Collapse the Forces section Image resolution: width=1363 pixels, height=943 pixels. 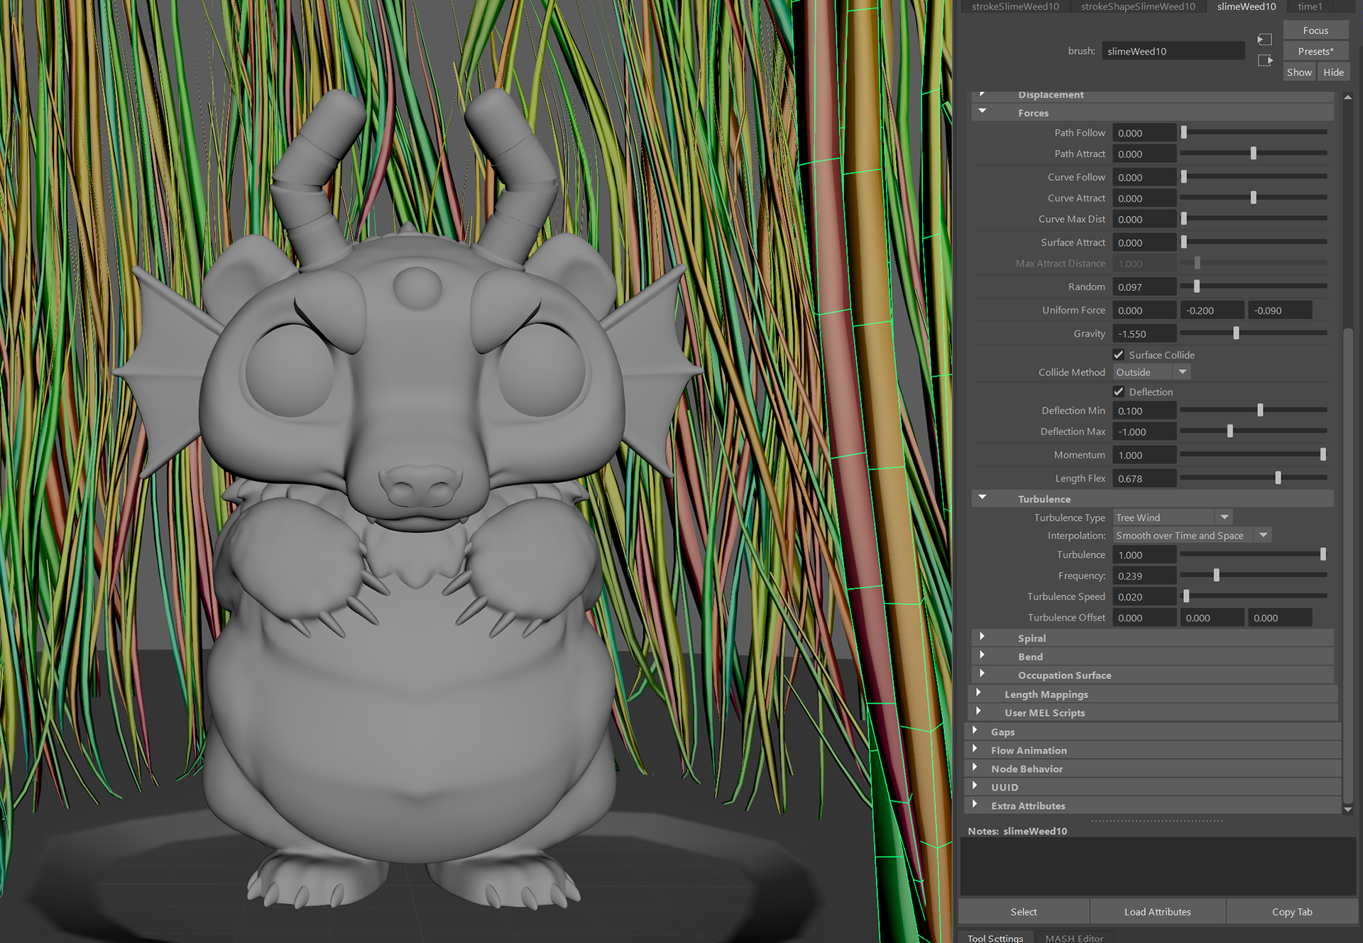click(982, 112)
